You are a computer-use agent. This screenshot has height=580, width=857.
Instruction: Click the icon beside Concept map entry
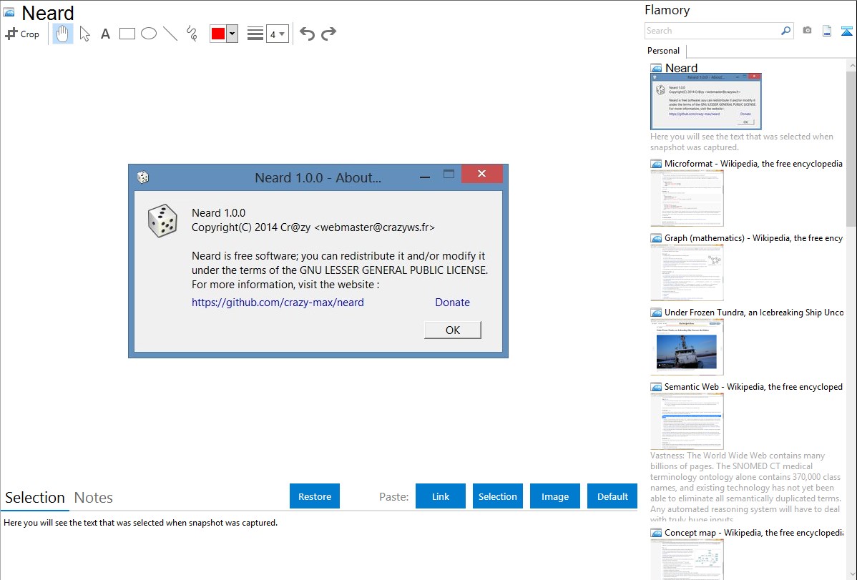[x=656, y=533]
